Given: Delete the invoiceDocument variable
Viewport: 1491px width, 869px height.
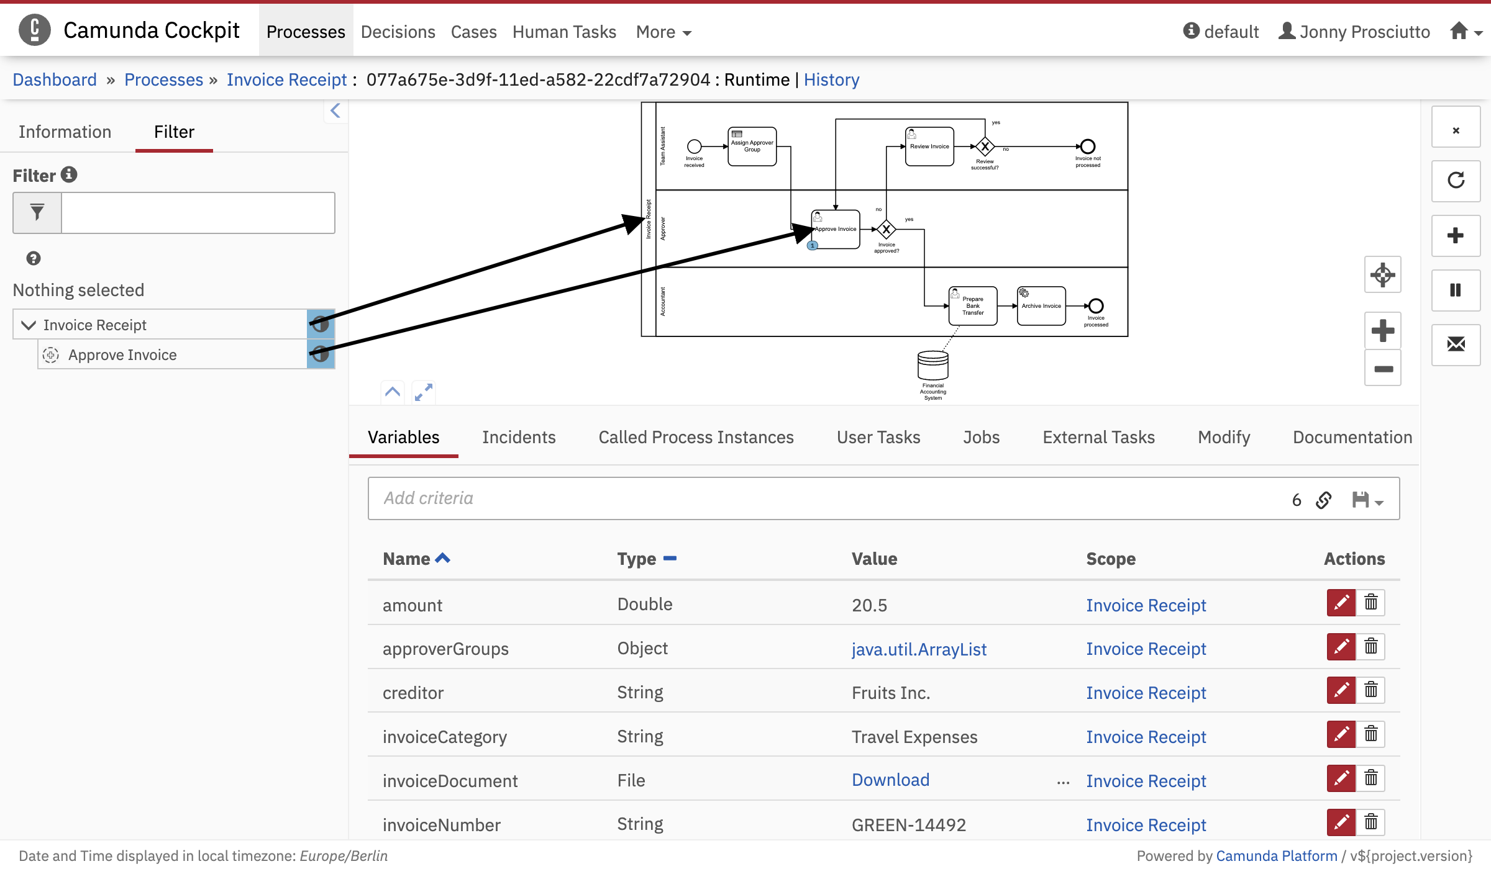Looking at the screenshot, I should 1370,778.
